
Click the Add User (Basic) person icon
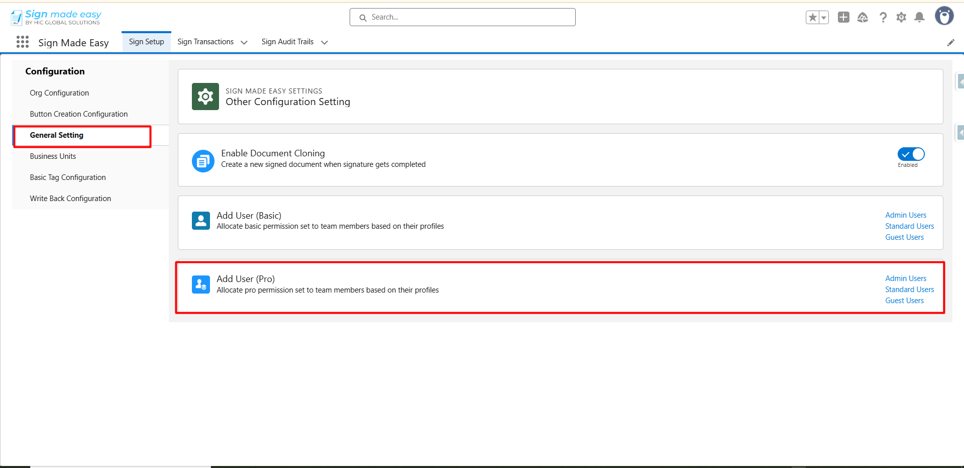click(201, 221)
